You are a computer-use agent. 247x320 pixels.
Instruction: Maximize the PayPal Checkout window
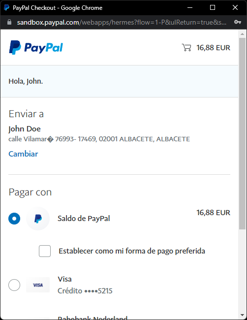pyautogui.click(x=213, y=7)
